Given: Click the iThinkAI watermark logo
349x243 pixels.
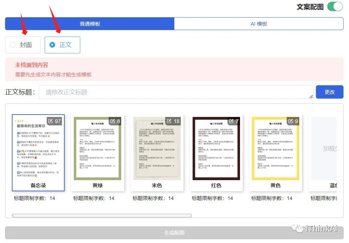Looking at the screenshot, I should [x=318, y=228].
